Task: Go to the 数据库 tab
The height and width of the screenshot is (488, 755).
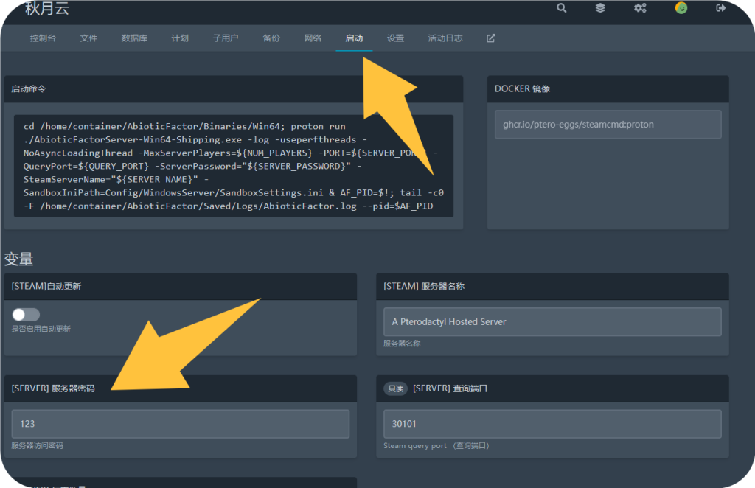Action: [x=134, y=38]
